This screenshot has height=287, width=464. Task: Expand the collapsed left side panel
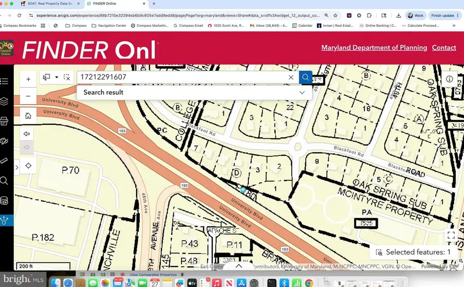[17, 167]
